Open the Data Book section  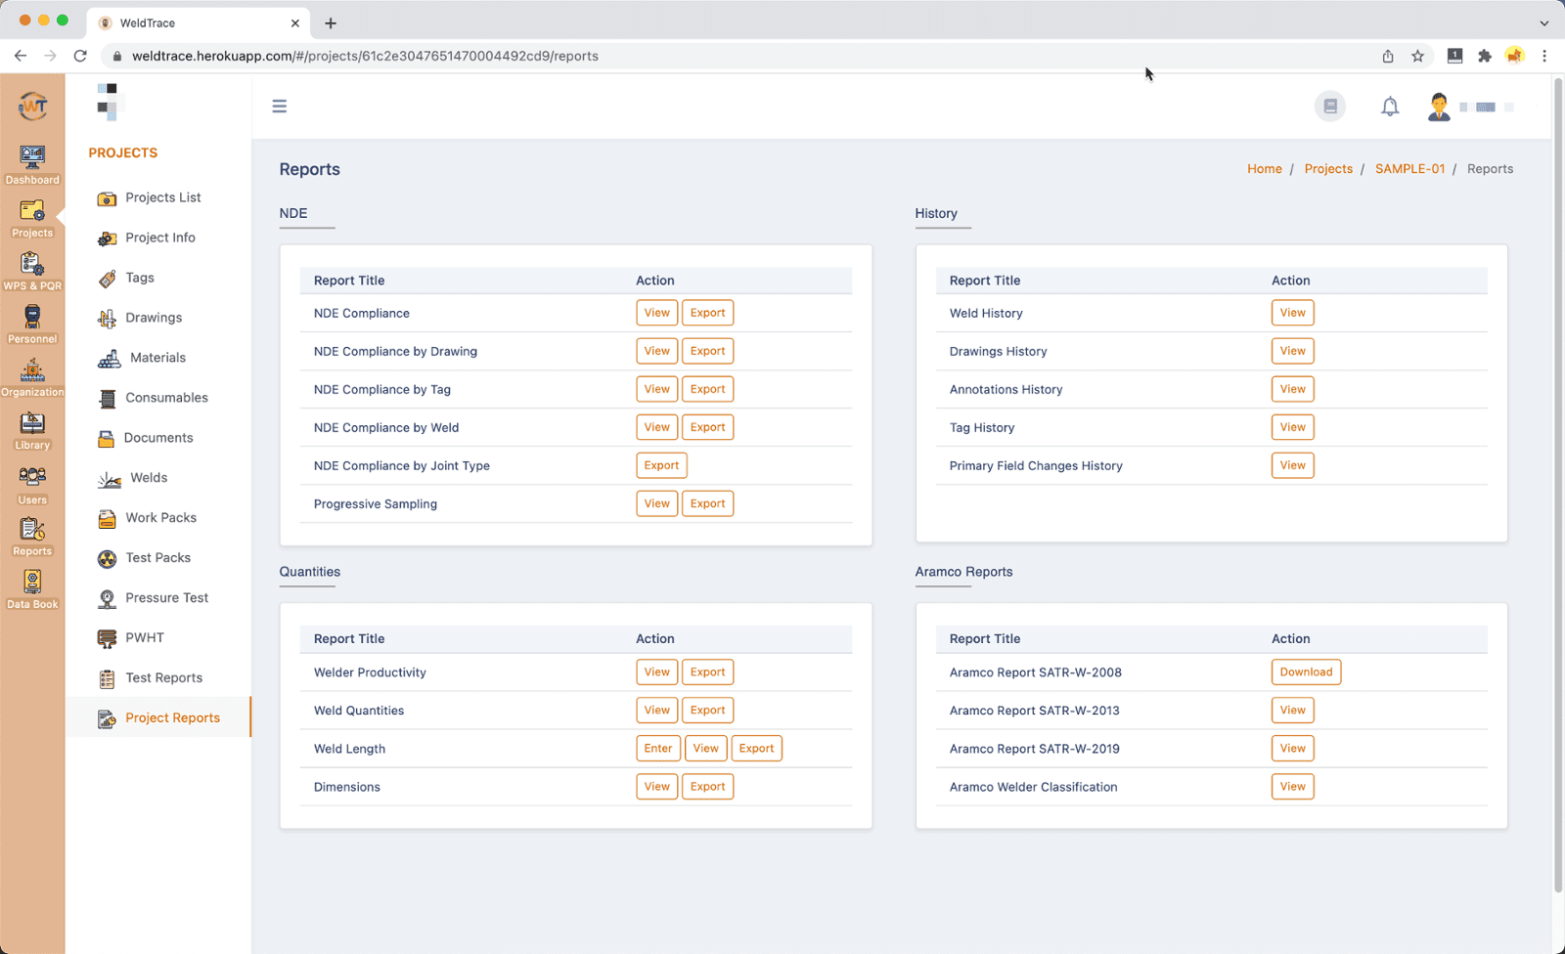(32, 586)
